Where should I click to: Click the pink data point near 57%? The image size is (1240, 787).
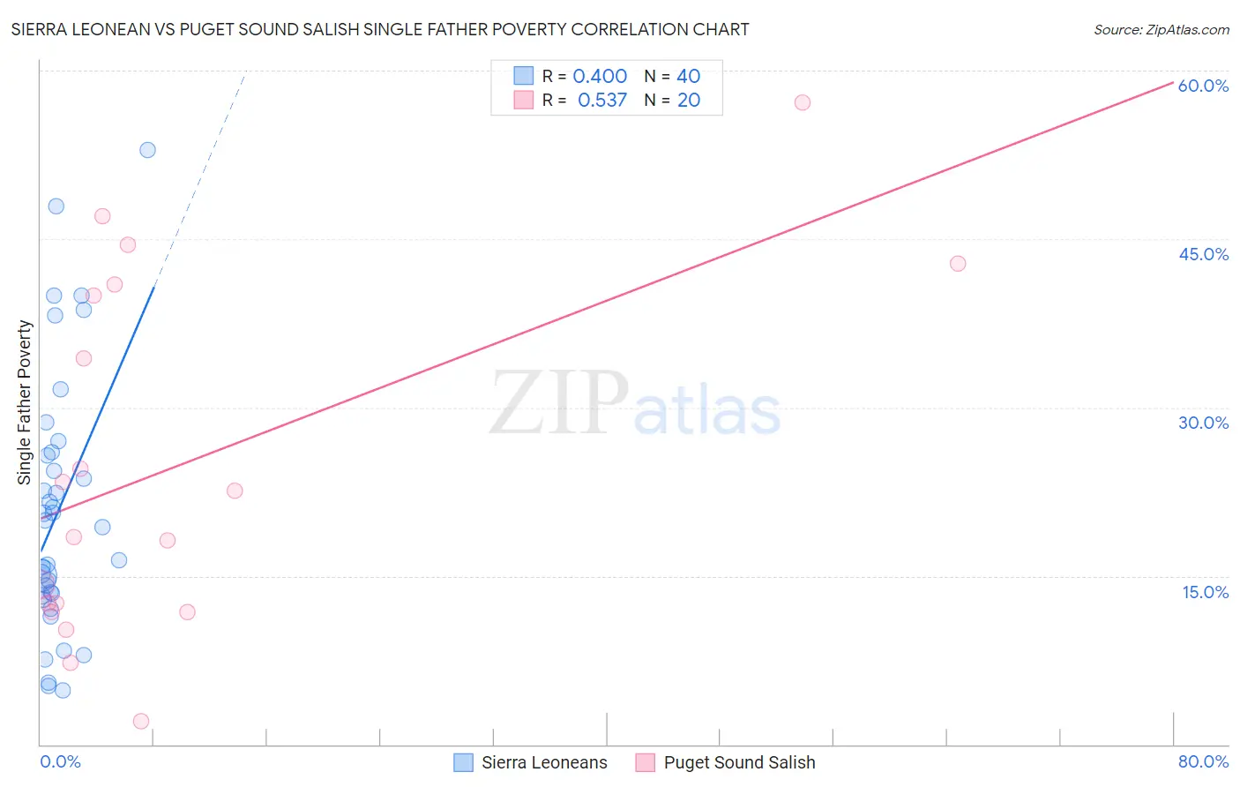point(803,102)
